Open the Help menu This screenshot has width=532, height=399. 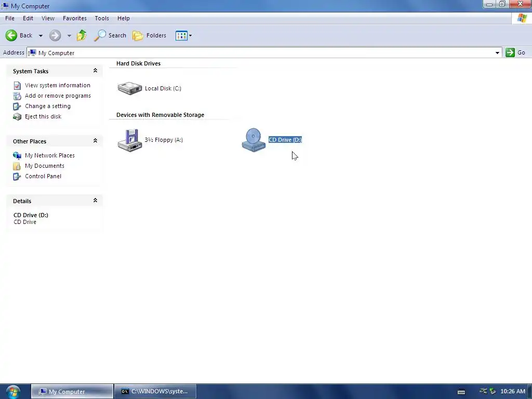[124, 18]
